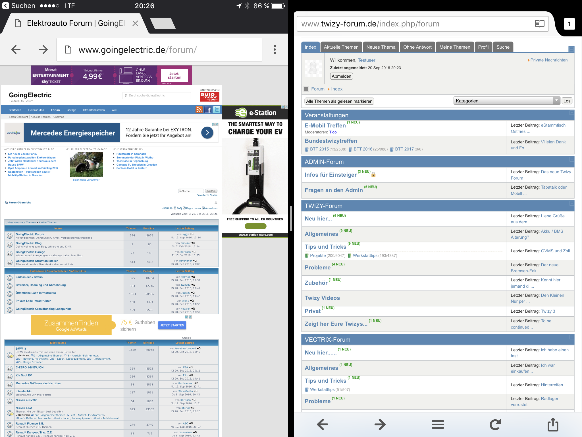This screenshot has width=582, height=437.
Task: Open the GoingElectric Twitter icon
Action: pyautogui.click(x=217, y=110)
